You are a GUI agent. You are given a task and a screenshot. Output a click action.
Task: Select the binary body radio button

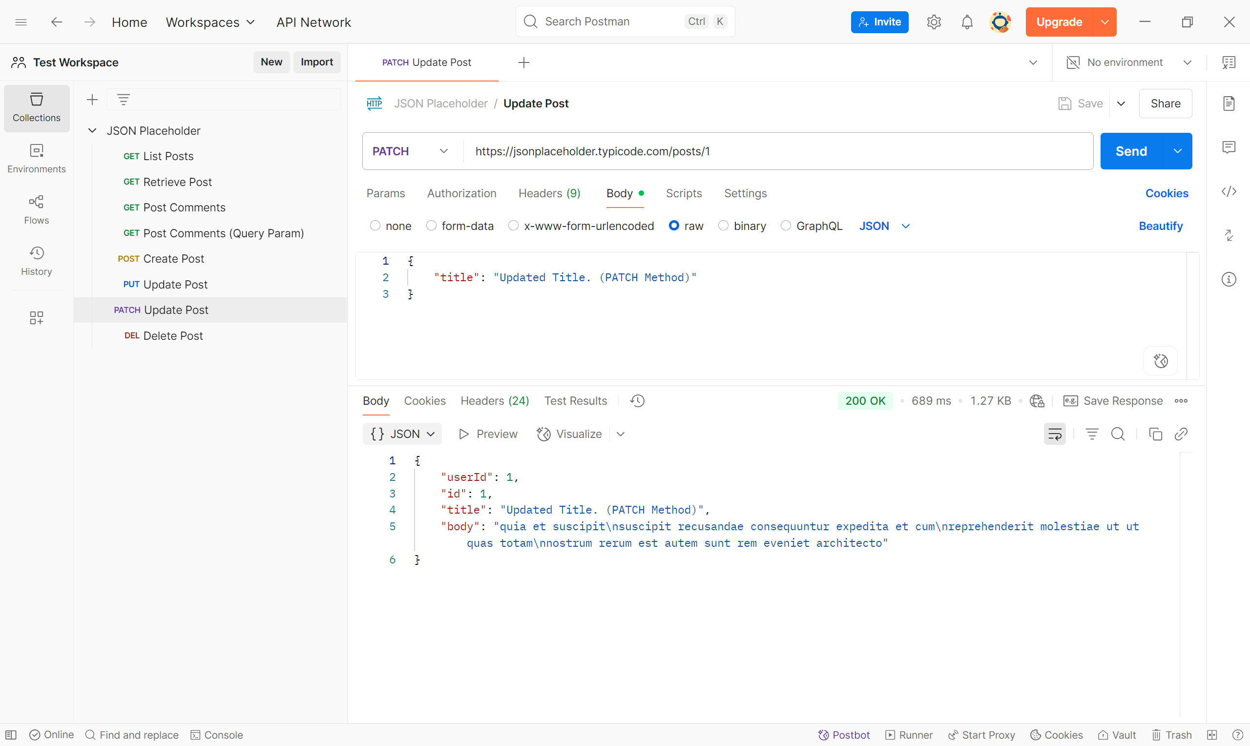[x=723, y=226]
